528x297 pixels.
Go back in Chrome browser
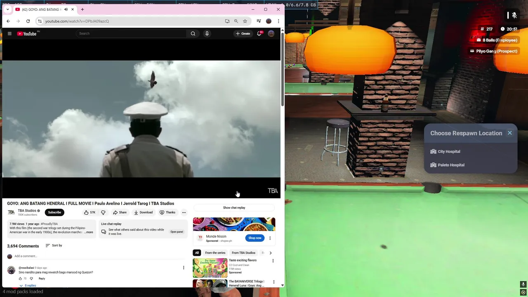click(x=8, y=21)
